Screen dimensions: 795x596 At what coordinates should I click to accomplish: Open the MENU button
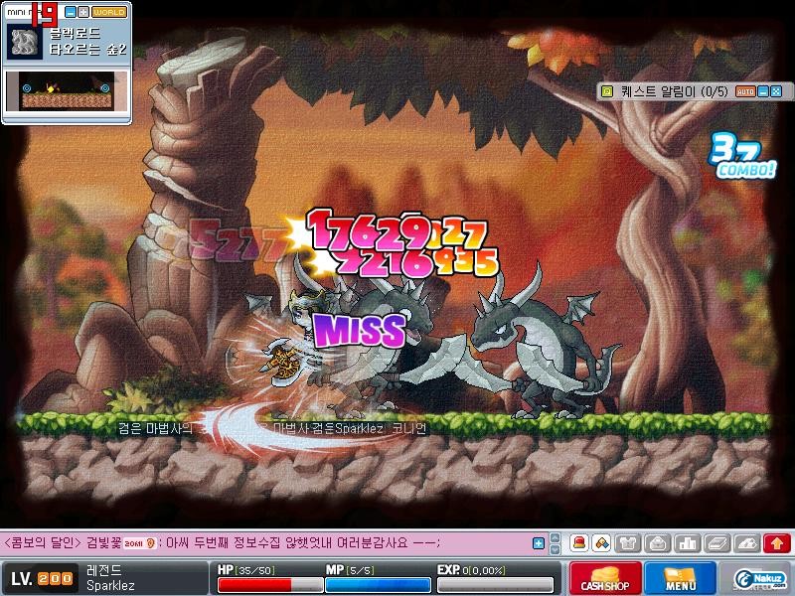pyautogui.click(x=680, y=578)
